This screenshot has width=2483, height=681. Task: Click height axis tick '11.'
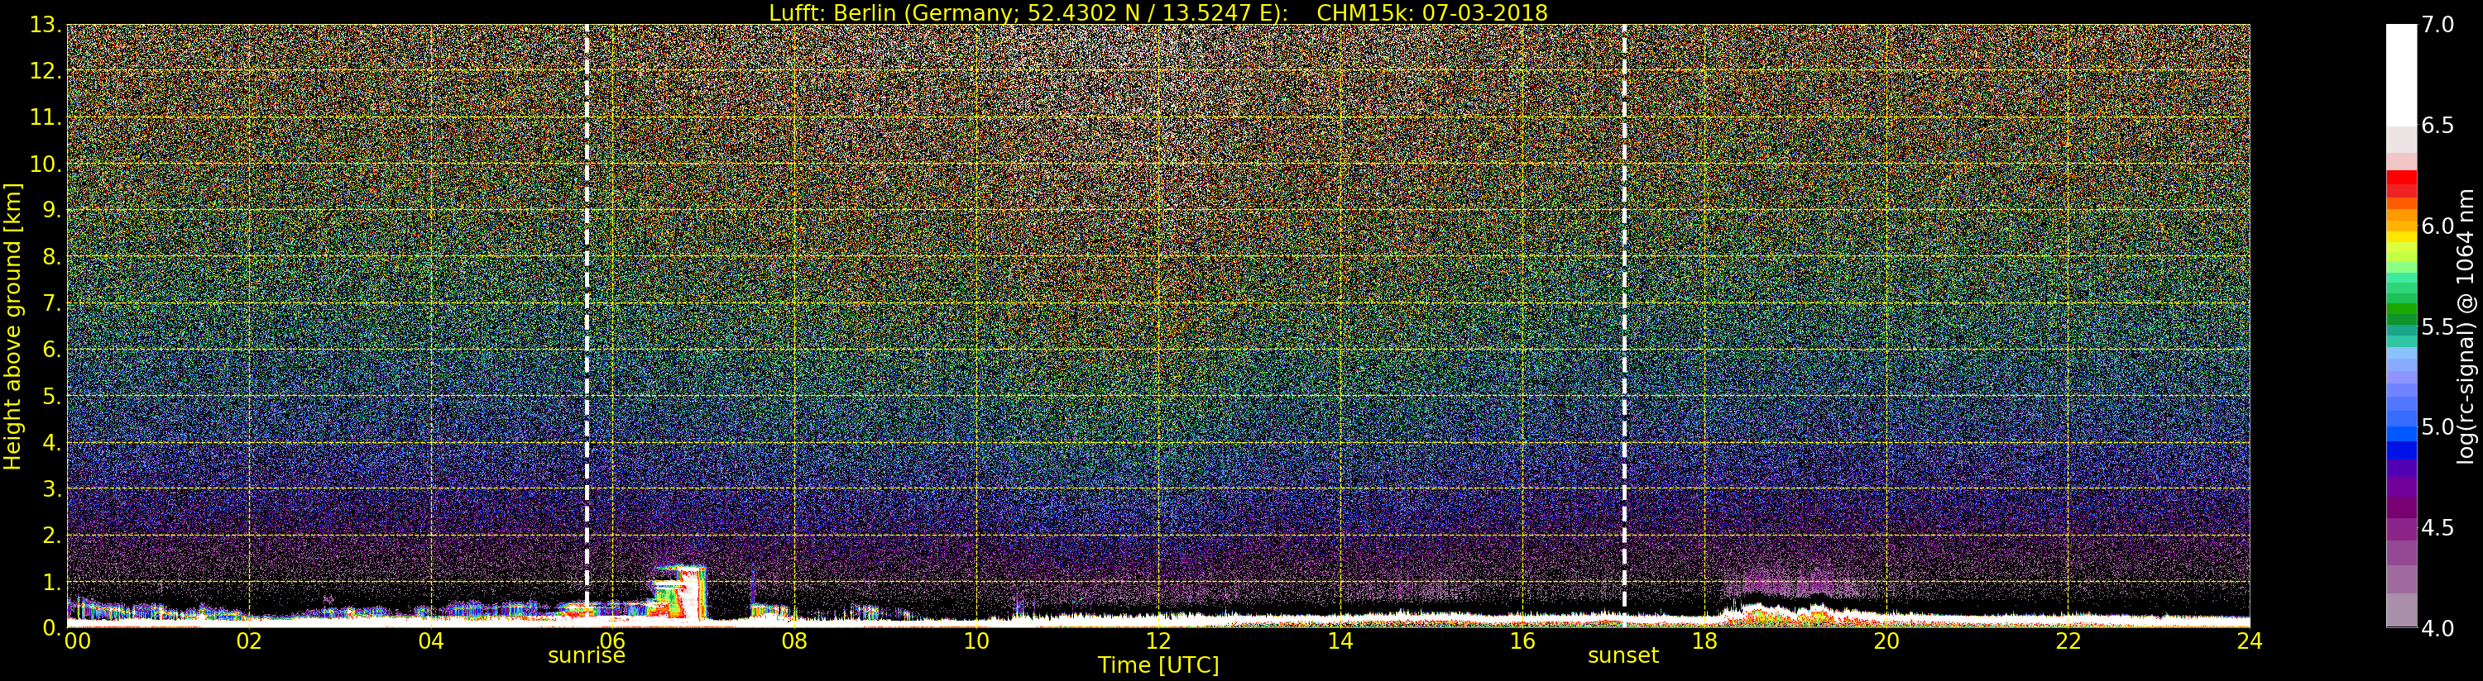pos(46,117)
